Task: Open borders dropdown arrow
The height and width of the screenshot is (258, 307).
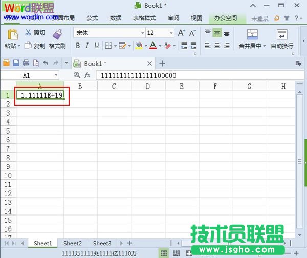Action: coord(115,46)
